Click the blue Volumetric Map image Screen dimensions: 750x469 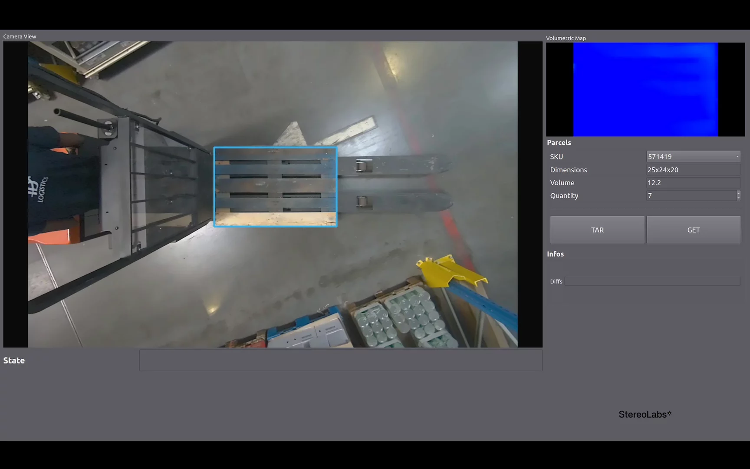pos(645,89)
